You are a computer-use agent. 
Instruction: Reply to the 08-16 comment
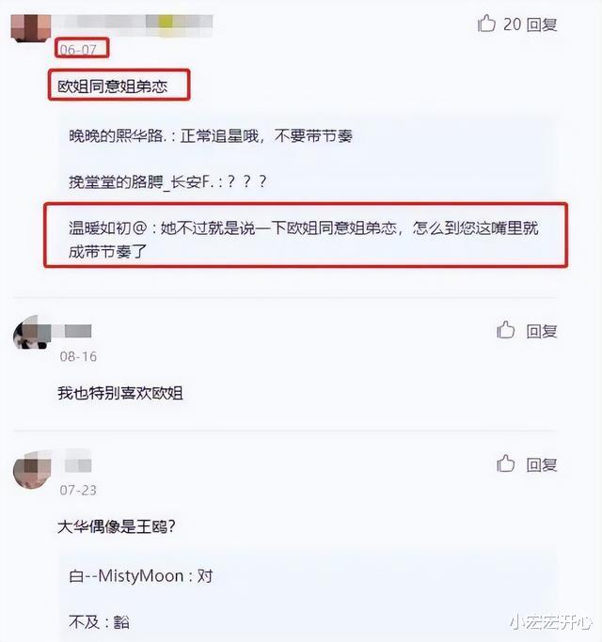point(542,331)
